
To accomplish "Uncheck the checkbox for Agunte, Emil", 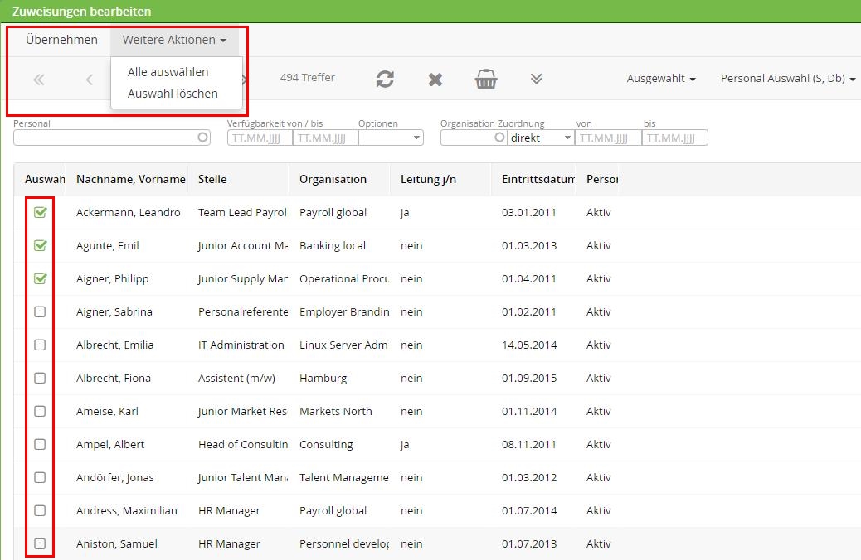I will pos(40,245).
